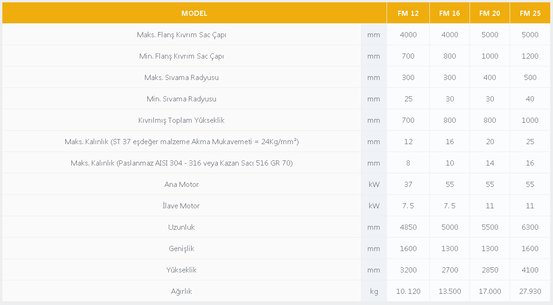This screenshot has width=553, height=305.
Task: Click the İlave Motor row label
Action: coord(181,206)
